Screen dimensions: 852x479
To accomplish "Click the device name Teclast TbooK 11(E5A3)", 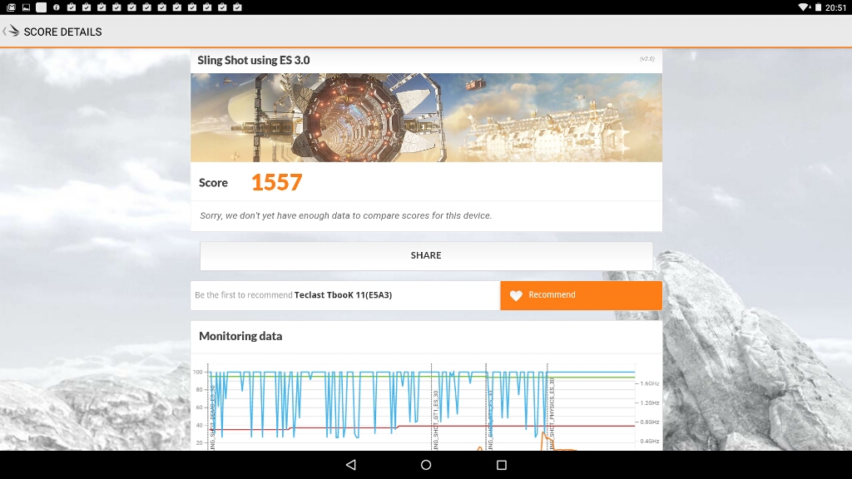I will point(343,295).
